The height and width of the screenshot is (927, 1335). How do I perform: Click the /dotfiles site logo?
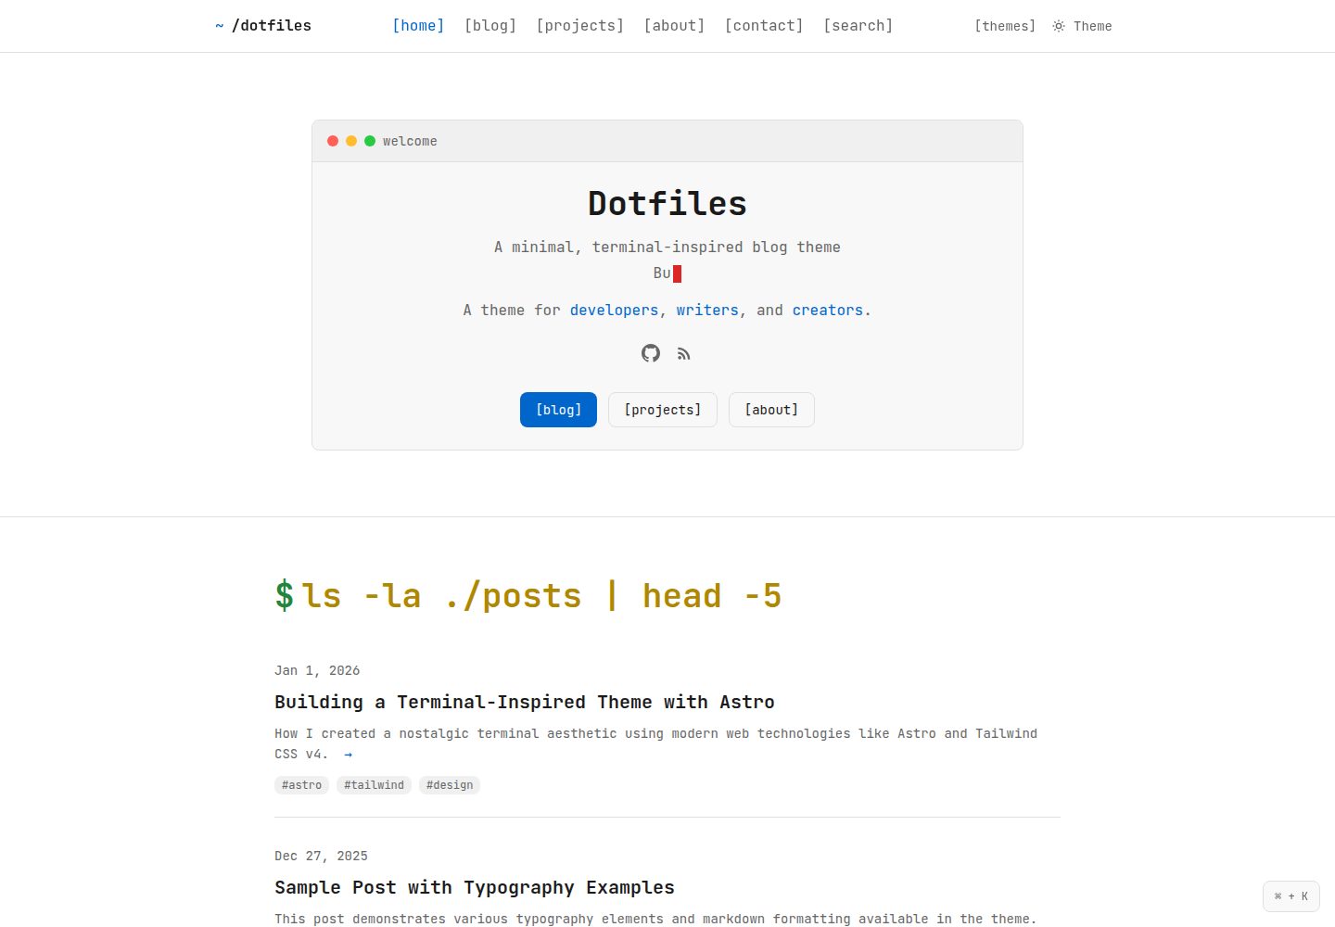263,26
